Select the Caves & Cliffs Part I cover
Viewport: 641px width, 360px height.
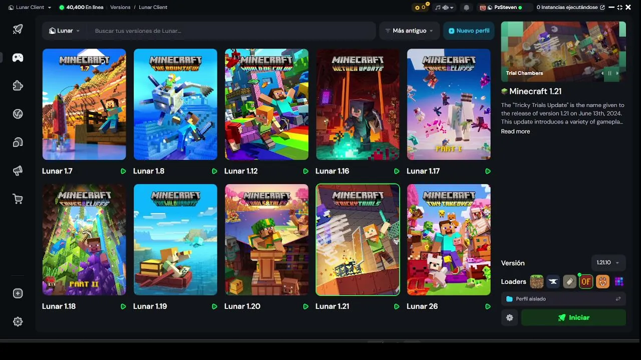[449, 104]
